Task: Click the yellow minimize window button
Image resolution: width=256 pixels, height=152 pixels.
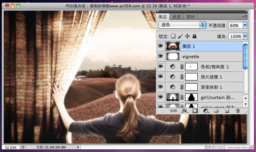Action: [13, 6]
